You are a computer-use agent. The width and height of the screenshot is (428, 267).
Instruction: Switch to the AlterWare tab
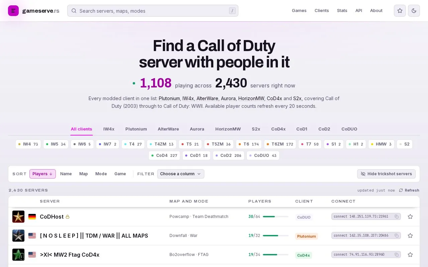coord(168,129)
